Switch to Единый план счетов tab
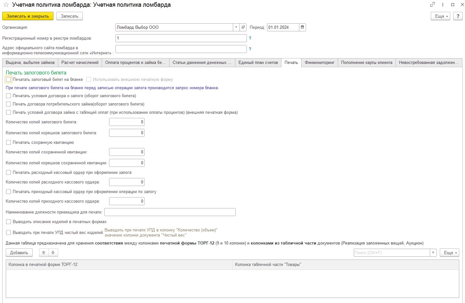This screenshot has width=465, height=303. pyautogui.click(x=258, y=62)
